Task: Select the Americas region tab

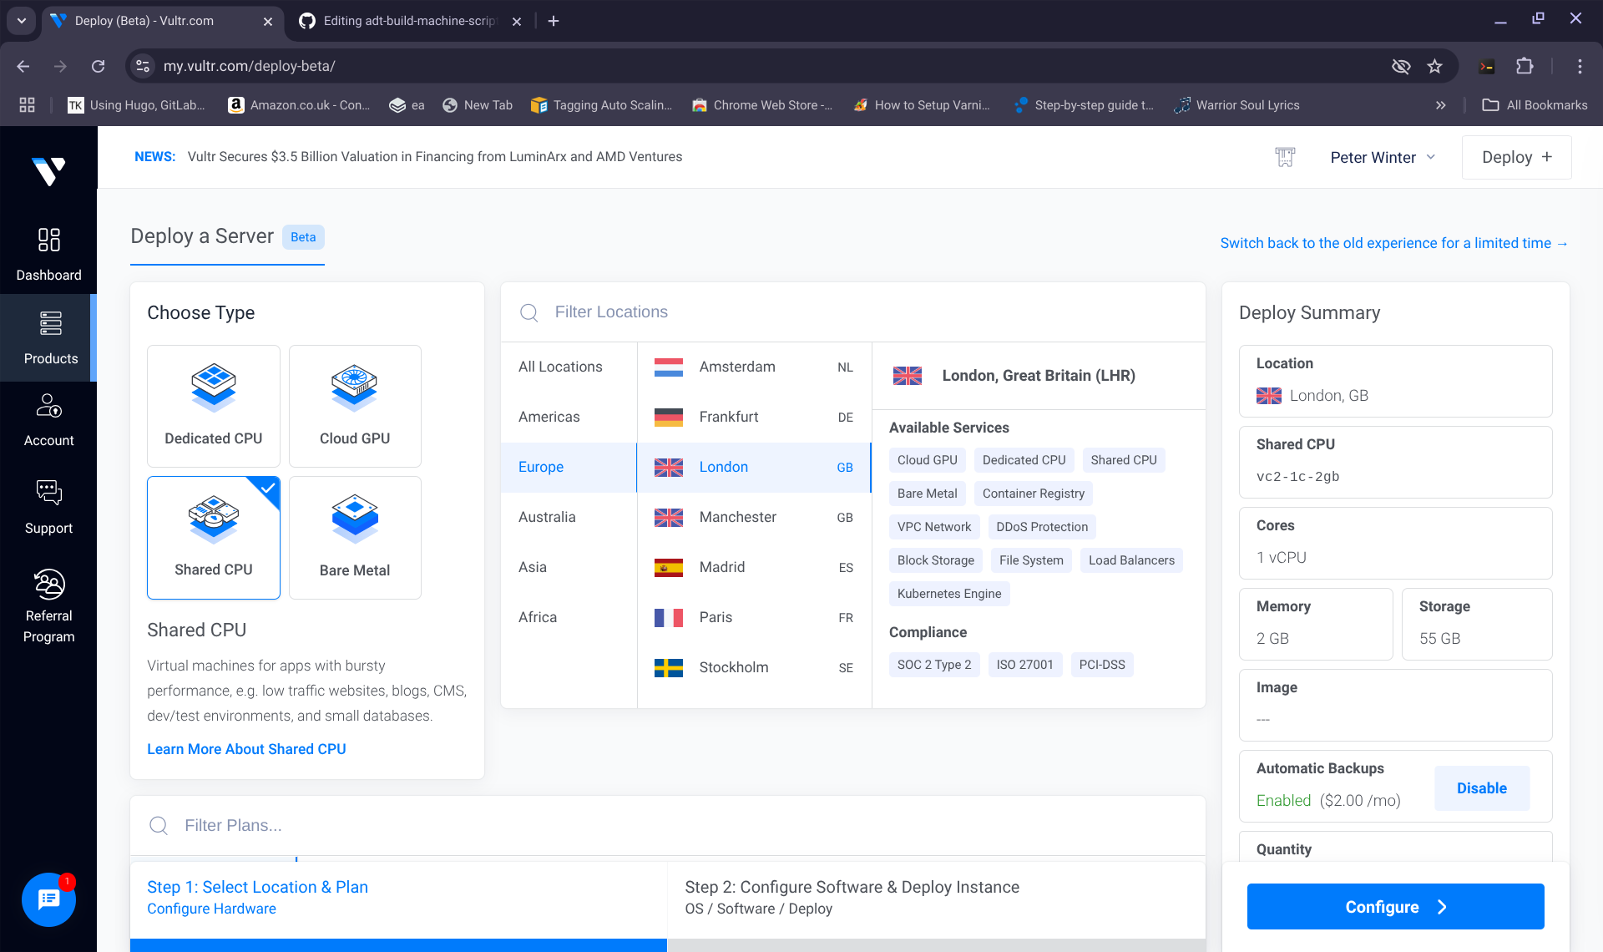Action: (x=549, y=417)
